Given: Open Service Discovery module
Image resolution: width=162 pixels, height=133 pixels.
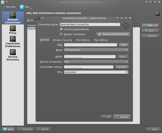Looking at the screenshot, I should click(13, 55).
